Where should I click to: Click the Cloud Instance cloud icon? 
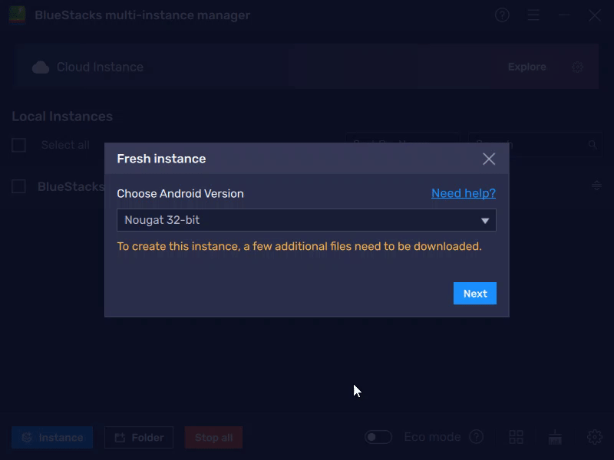[41, 67]
